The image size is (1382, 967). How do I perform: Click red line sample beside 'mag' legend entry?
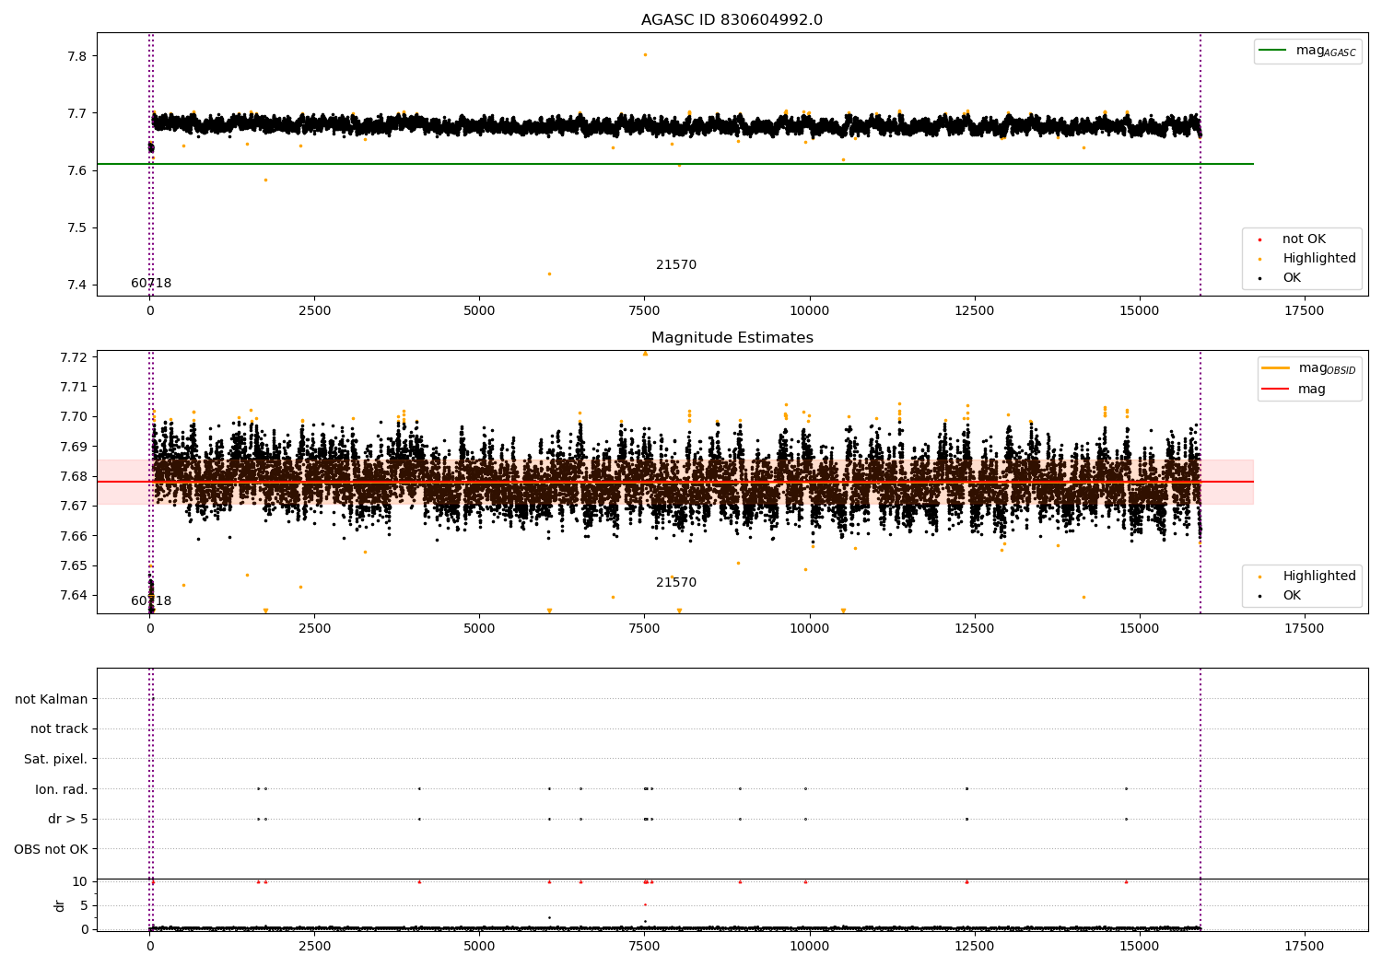pyautogui.click(x=1275, y=390)
